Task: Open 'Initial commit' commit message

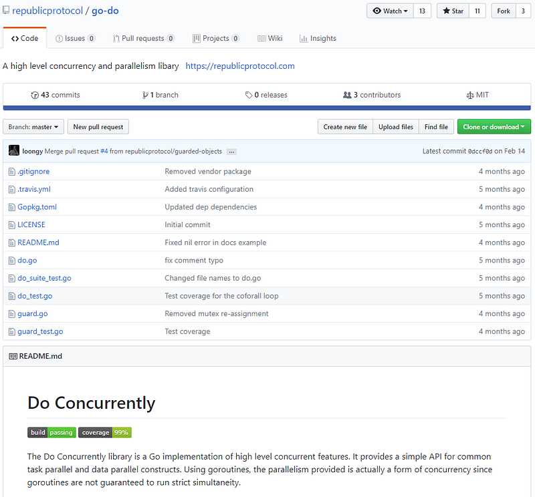Action: 187,224
